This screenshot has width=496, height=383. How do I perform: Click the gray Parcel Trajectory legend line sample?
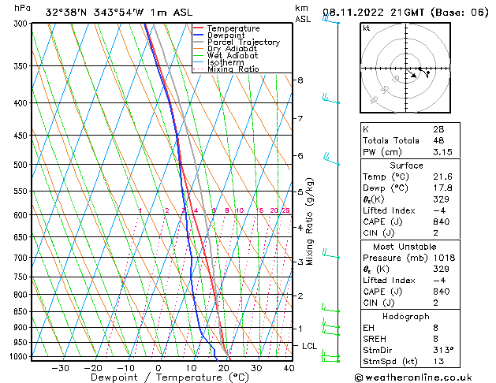pos(198,42)
